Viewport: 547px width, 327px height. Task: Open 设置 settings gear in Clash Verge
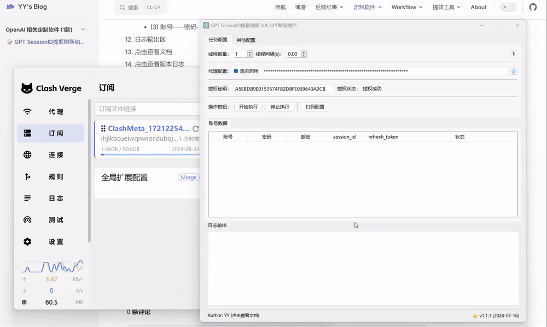pos(27,241)
